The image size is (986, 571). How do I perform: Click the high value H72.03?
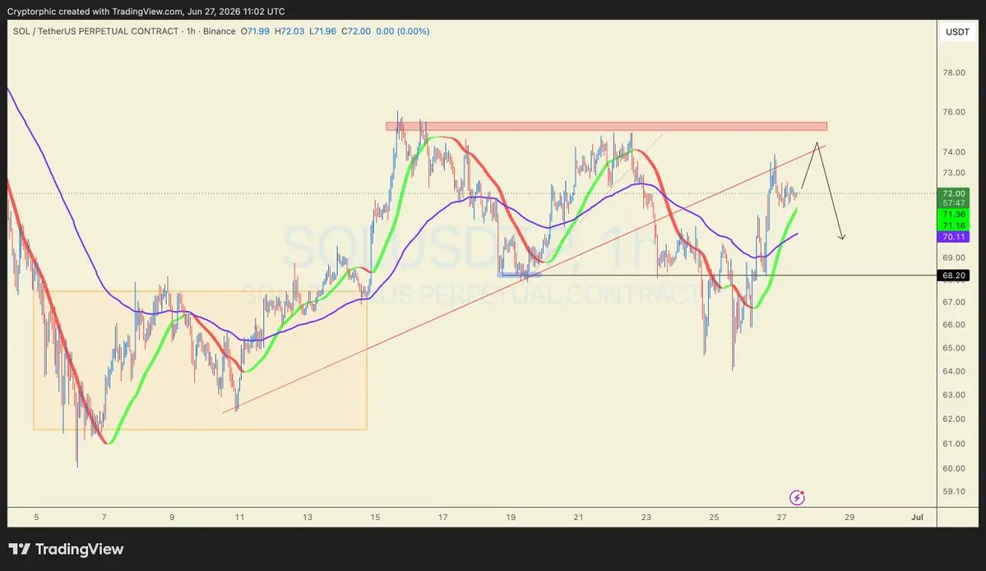(289, 30)
